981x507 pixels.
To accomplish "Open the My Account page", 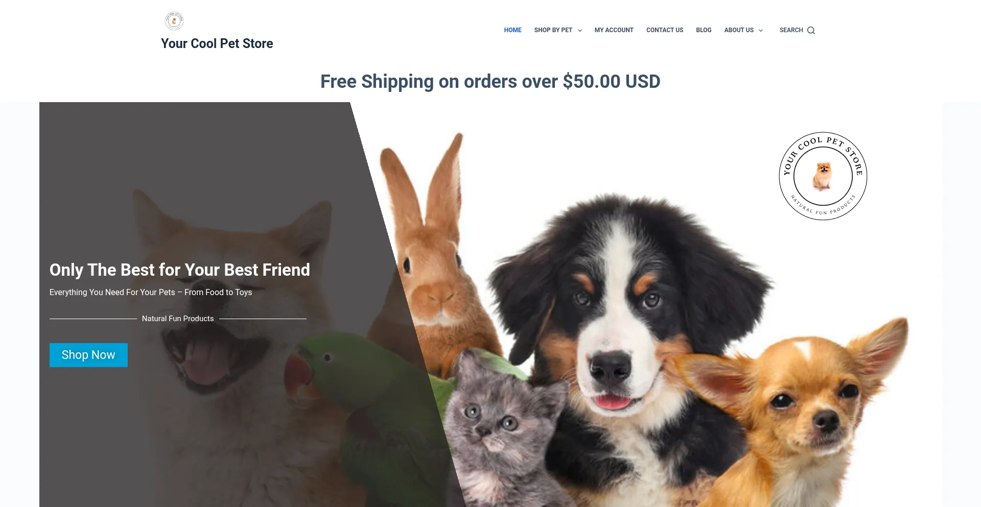I will 614,30.
